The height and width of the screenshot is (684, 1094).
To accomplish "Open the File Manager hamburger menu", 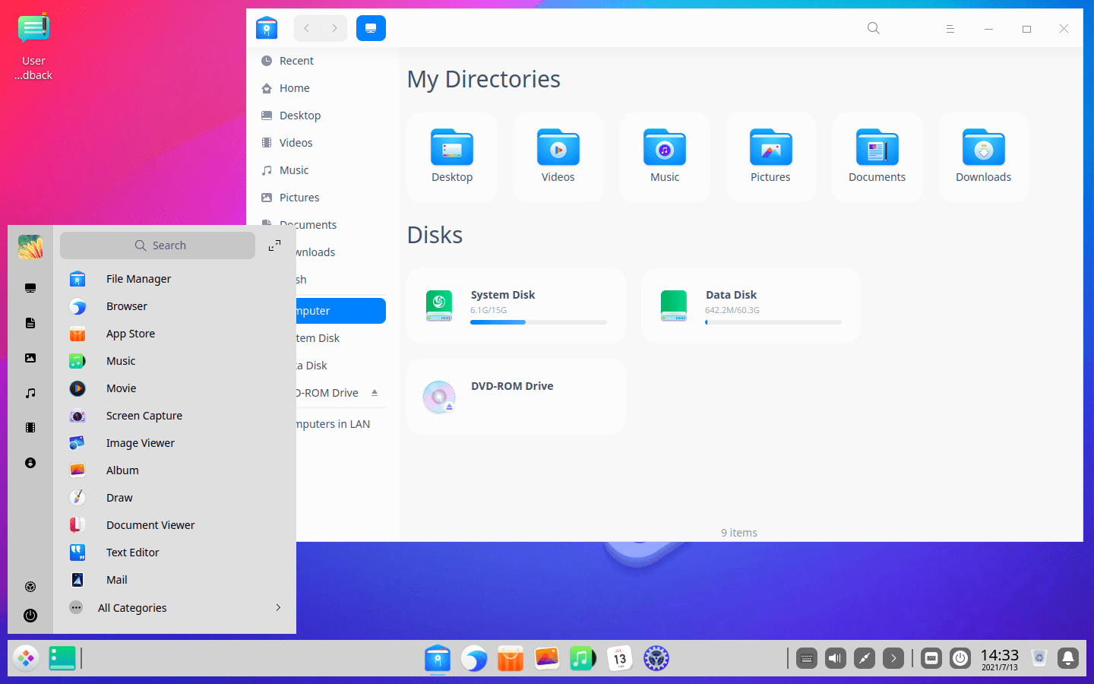I will 950,28.
